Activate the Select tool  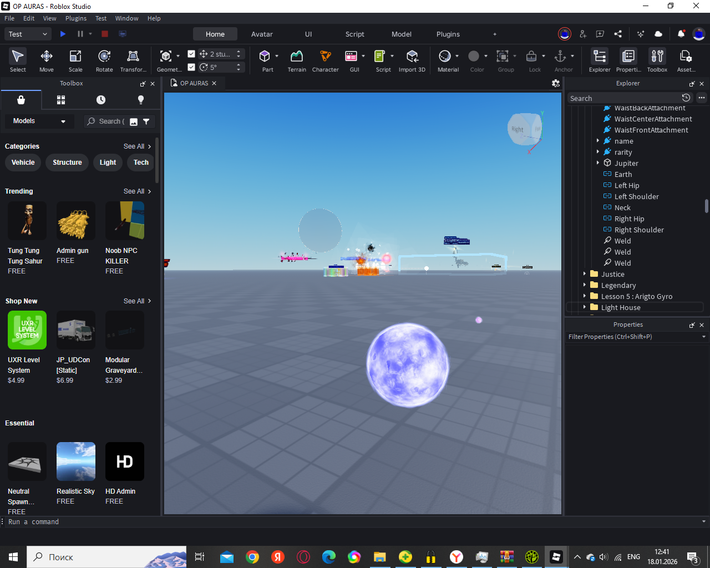coord(18,60)
